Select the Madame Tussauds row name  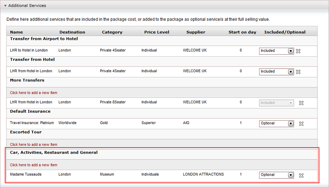coord(25,174)
